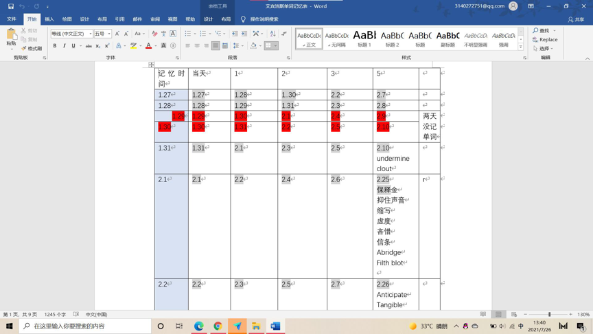Click the Word icon in taskbar
This screenshot has width=593, height=334.
click(x=275, y=326)
